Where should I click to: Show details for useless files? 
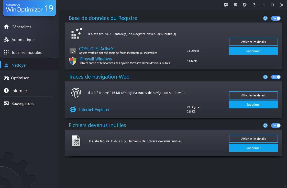(253, 139)
